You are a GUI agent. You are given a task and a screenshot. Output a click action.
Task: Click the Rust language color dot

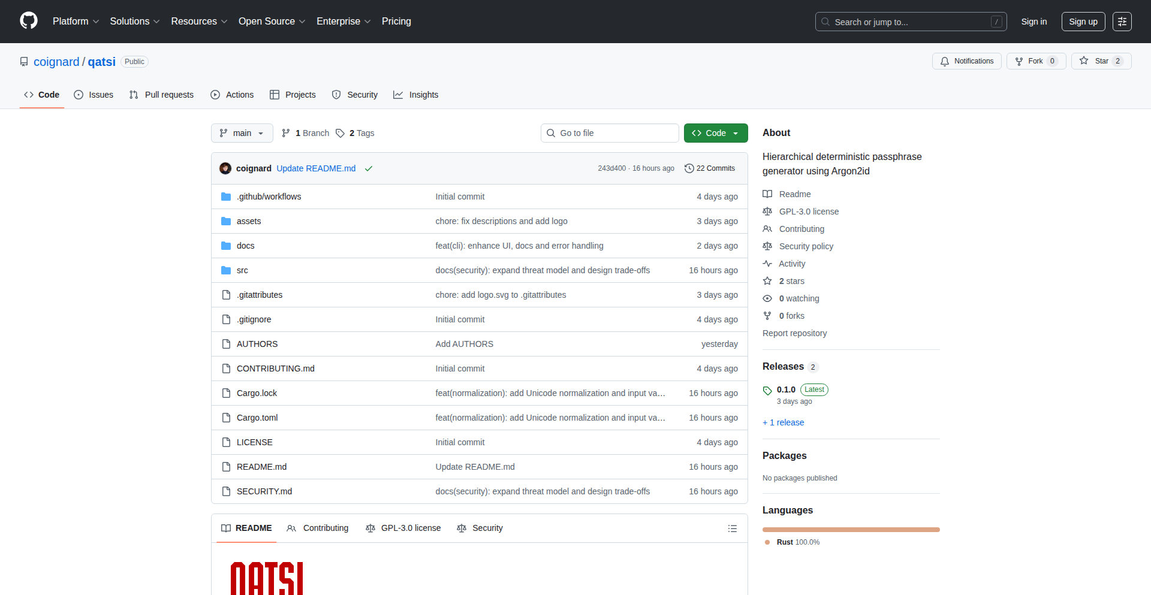pyautogui.click(x=767, y=542)
